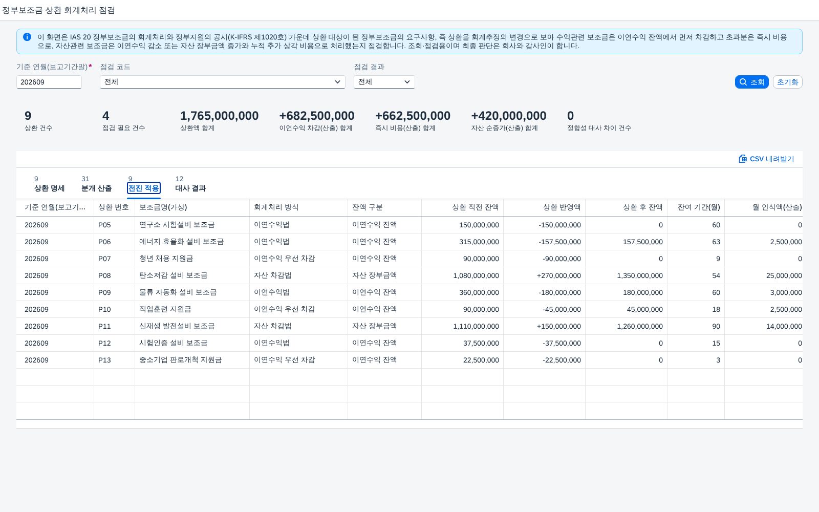
Task: Click the 1,260,000,000 상환 후 잔액 value
Action: coord(639,326)
